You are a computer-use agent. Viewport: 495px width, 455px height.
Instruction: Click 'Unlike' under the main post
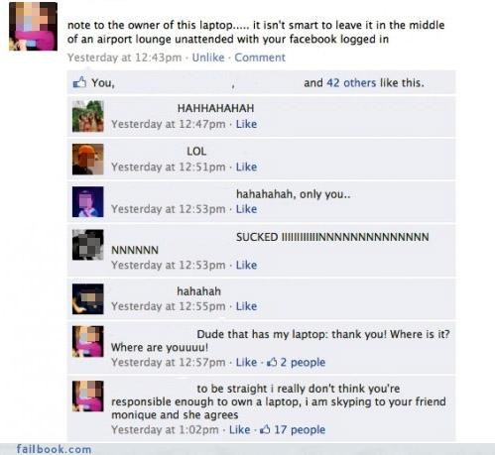208,57
